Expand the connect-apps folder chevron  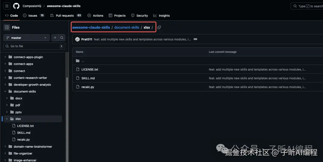(5, 64)
